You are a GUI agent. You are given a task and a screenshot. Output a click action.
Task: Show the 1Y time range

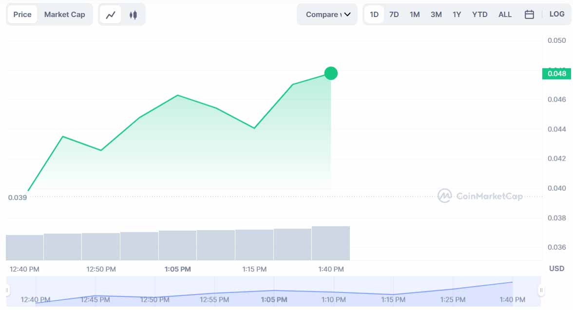(x=457, y=15)
